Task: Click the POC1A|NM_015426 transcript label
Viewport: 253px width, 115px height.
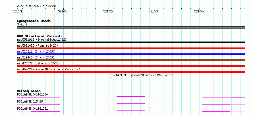Action: pos(30,101)
